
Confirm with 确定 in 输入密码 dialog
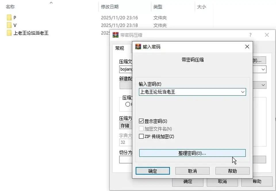[x=153, y=171]
